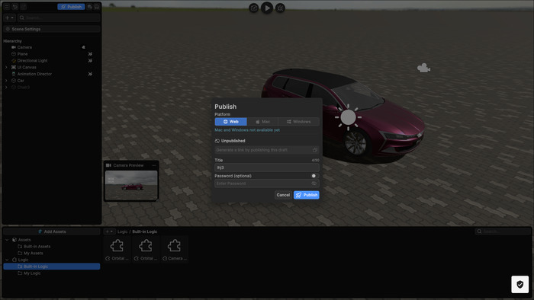Viewport: 534px width, 300px height.
Task: Show password using the eye icon
Action: click(x=314, y=184)
